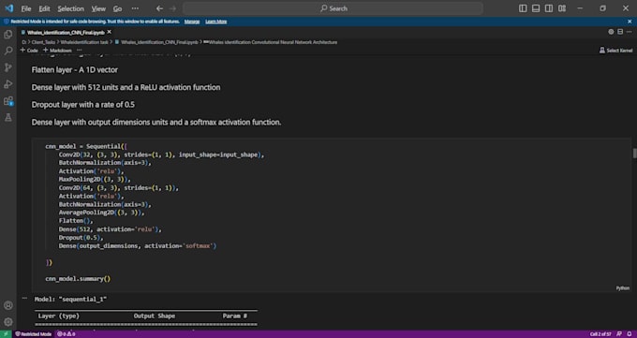
Task: Open the errors and warnings status item
Action: pyautogui.click(x=66, y=334)
